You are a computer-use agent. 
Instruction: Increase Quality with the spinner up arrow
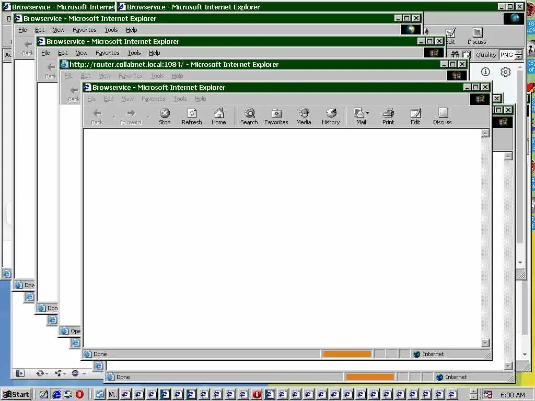(x=519, y=52)
